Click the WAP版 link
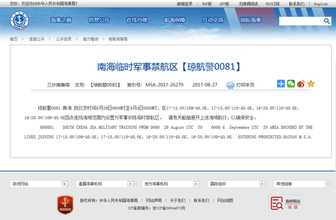The width and height of the screenshot is (336, 220). (x=206, y=4)
